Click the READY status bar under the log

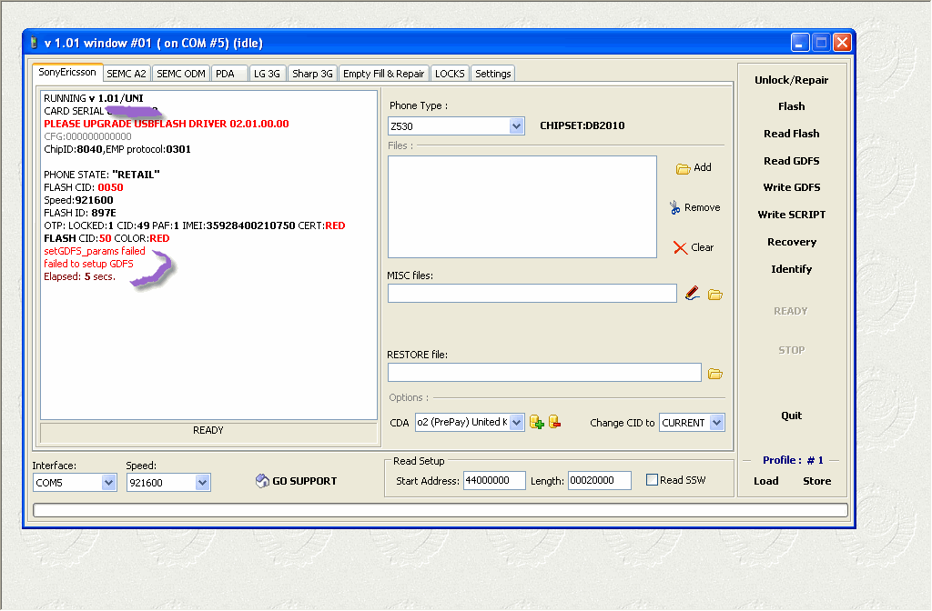208,432
